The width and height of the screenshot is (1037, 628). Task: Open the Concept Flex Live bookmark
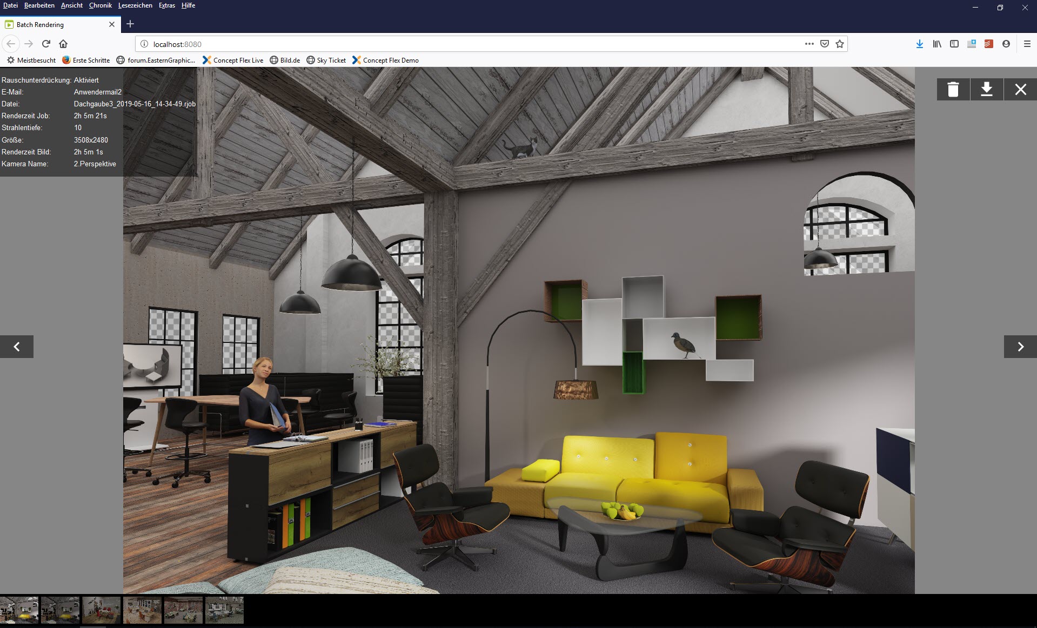click(x=232, y=60)
